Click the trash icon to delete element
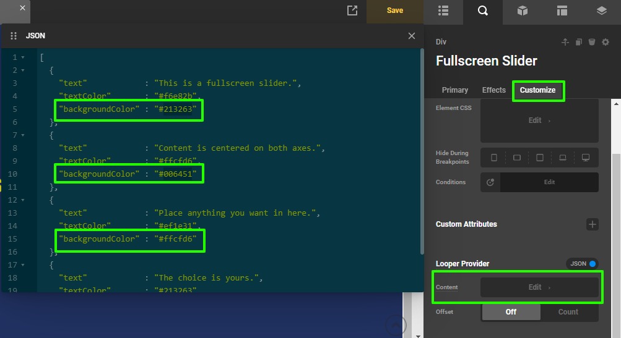The image size is (621, 338). click(x=592, y=42)
